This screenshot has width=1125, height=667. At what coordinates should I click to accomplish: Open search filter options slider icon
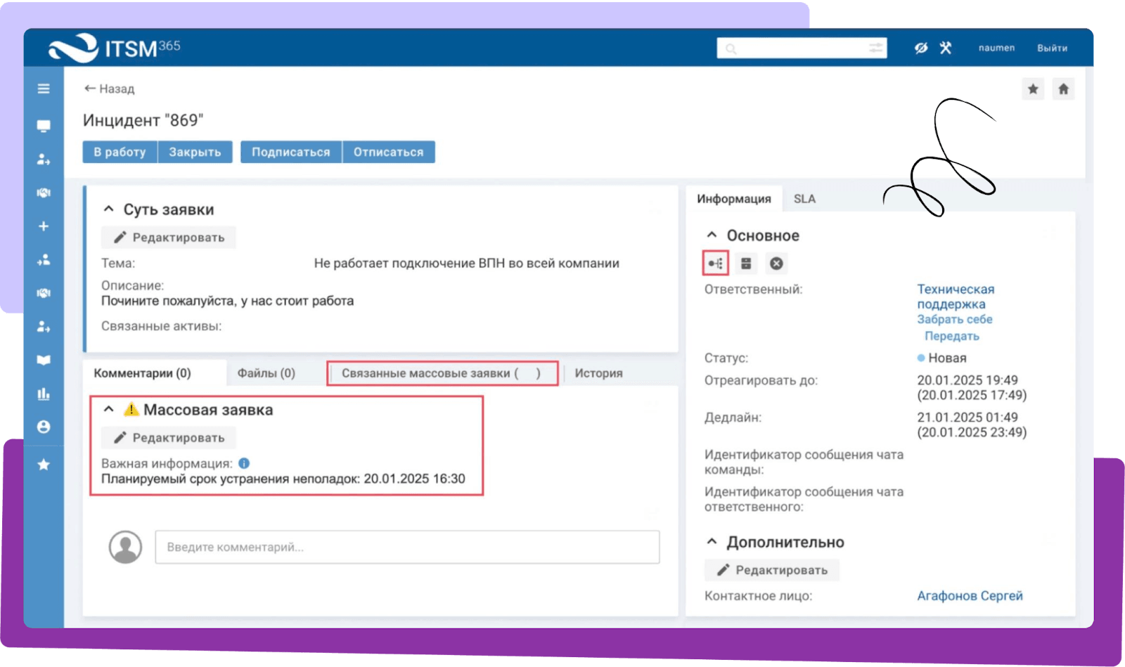click(x=875, y=48)
